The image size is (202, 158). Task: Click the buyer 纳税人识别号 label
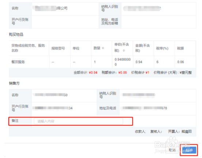pyautogui.click(x=110, y=8)
